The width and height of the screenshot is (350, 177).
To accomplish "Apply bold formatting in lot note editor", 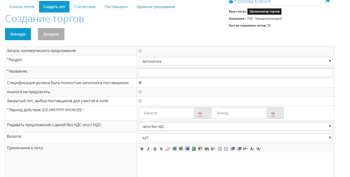I will [142, 149].
